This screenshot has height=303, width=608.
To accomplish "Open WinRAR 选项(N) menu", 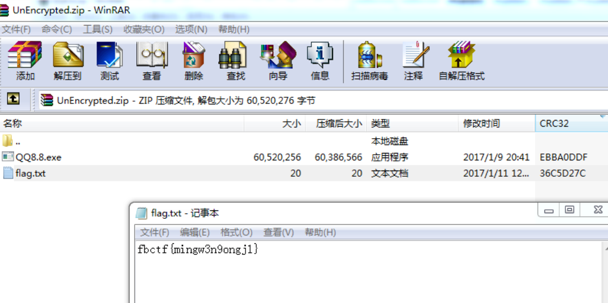I will [x=191, y=29].
